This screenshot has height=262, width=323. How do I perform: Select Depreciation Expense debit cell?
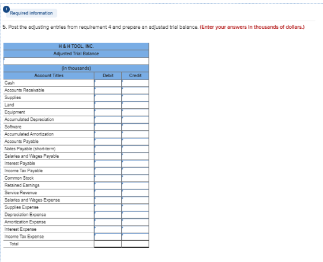coord(108,215)
